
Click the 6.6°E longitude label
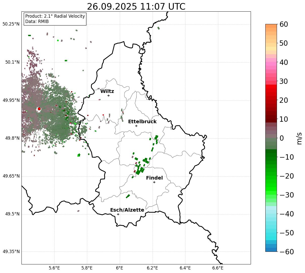pos(218,268)
